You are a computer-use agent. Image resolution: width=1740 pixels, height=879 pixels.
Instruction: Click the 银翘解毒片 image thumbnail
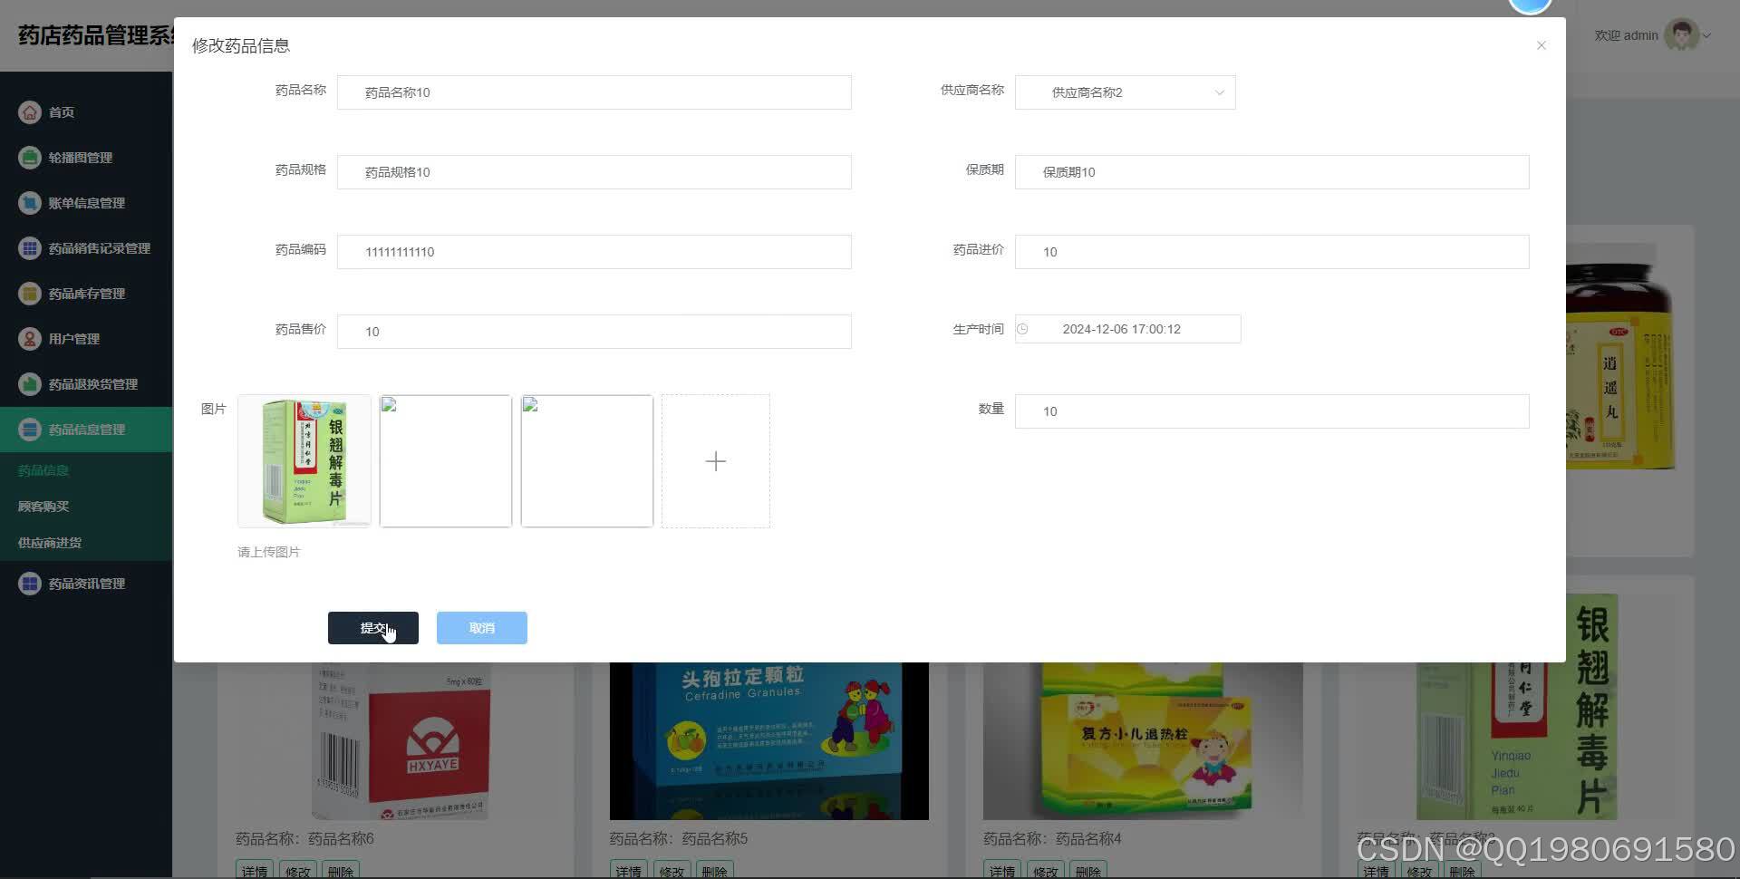tap(304, 460)
